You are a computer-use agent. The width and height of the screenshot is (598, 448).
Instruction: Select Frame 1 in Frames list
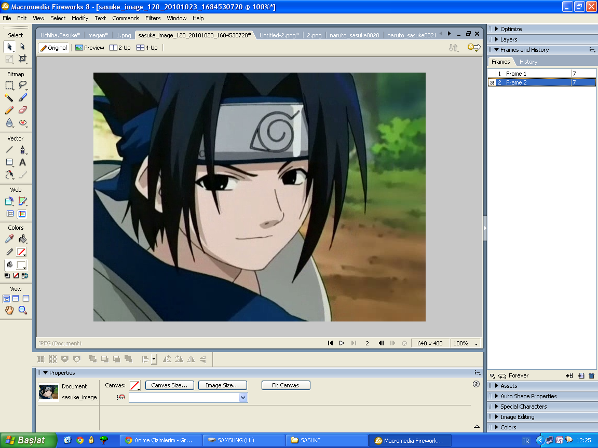542,74
